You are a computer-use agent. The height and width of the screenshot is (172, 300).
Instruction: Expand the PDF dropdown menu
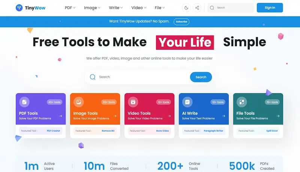(x=70, y=7)
